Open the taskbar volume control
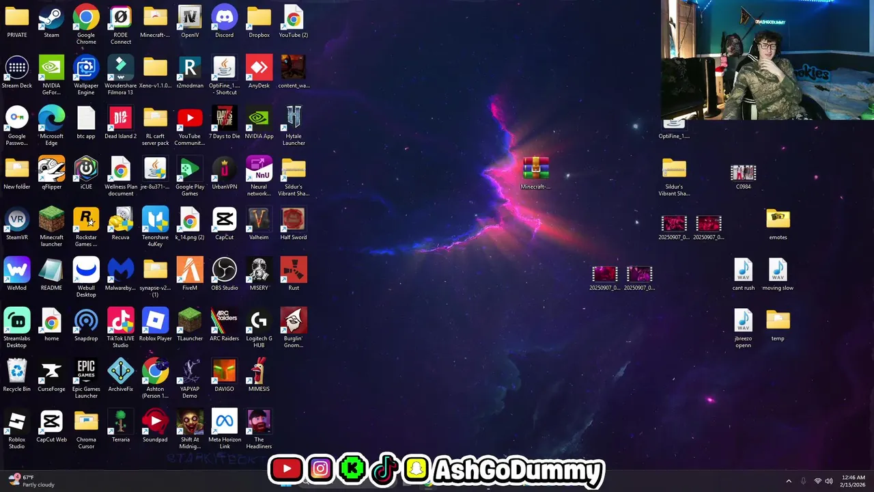This screenshot has height=492, width=874. tap(829, 481)
